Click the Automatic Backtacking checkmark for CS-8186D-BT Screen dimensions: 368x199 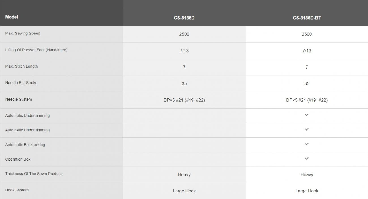pyautogui.click(x=307, y=144)
